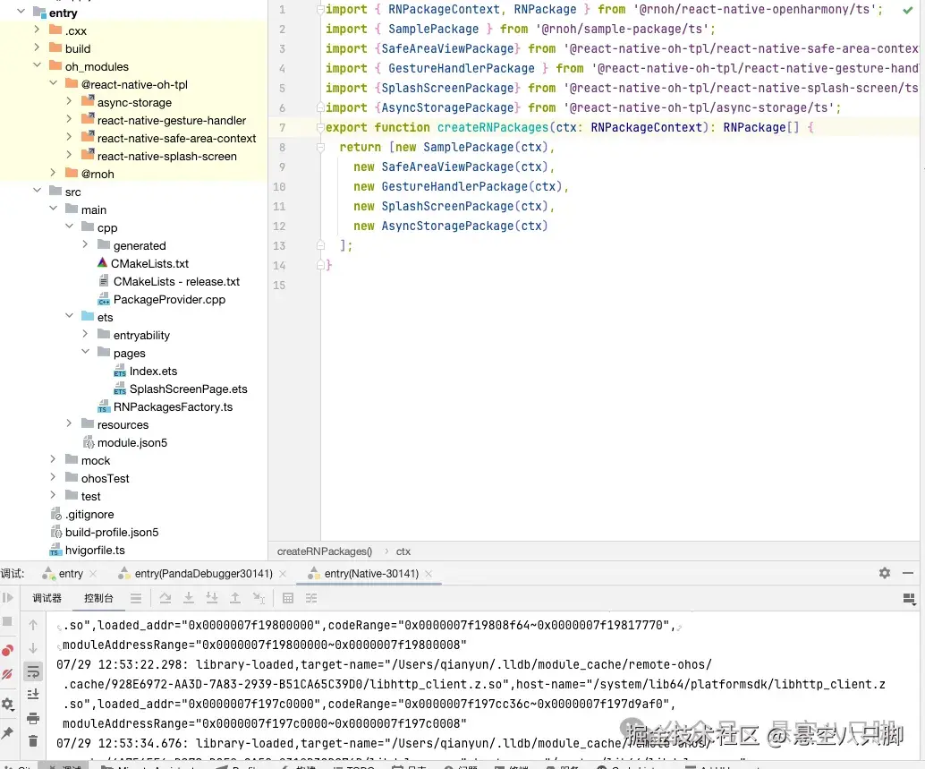Close the entry debug tab

point(93,574)
